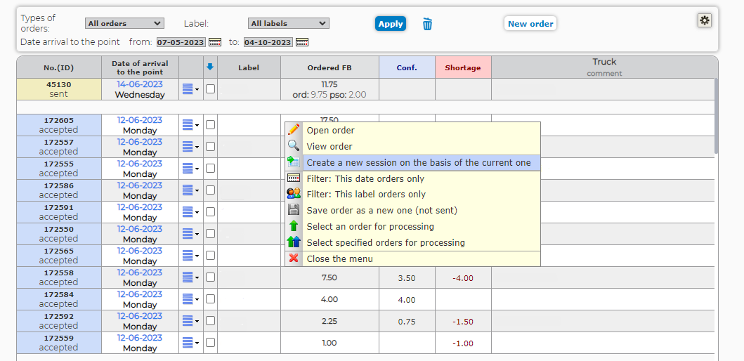Tick the checkbox for order 172605

pos(210,125)
